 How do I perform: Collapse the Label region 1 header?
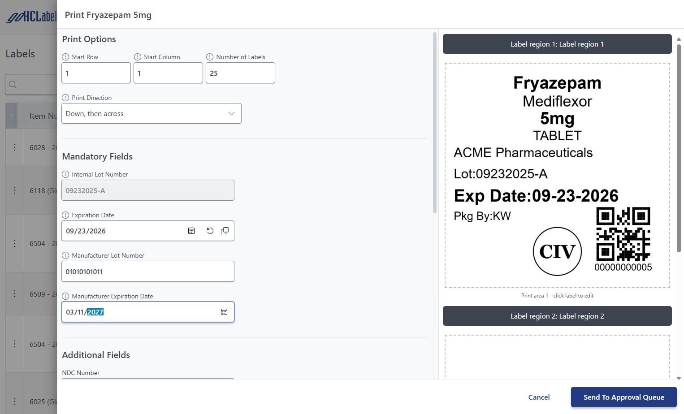pos(557,44)
